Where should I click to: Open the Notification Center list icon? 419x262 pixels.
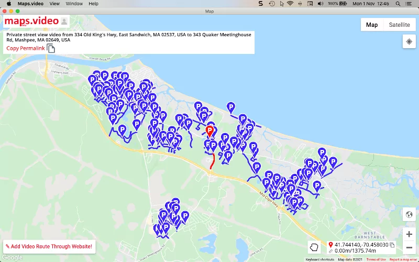409,4
